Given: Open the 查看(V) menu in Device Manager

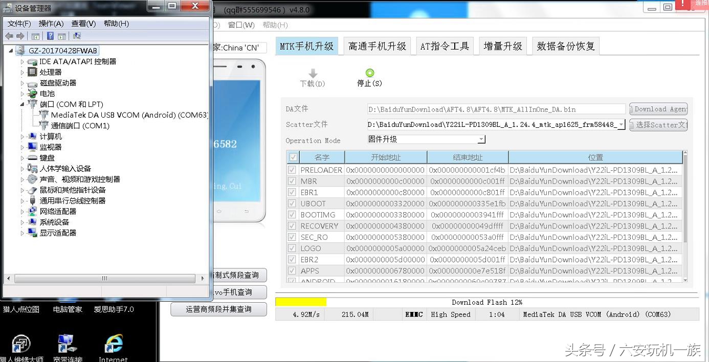Looking at the screenshot, I should pos(83,23).
